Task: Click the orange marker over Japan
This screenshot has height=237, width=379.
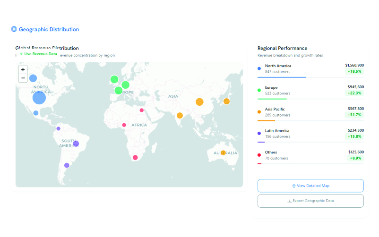Action: click(x=226, y=102)
